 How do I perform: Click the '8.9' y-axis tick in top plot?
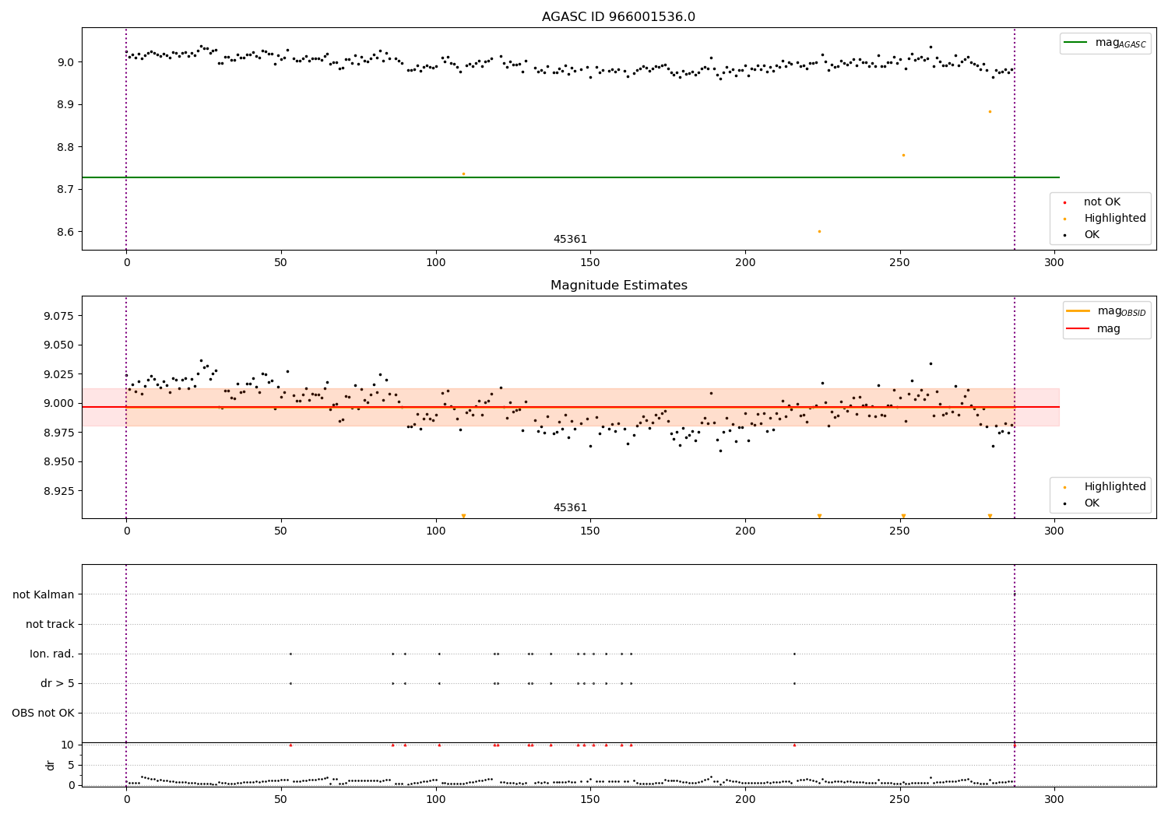(67, 105)
